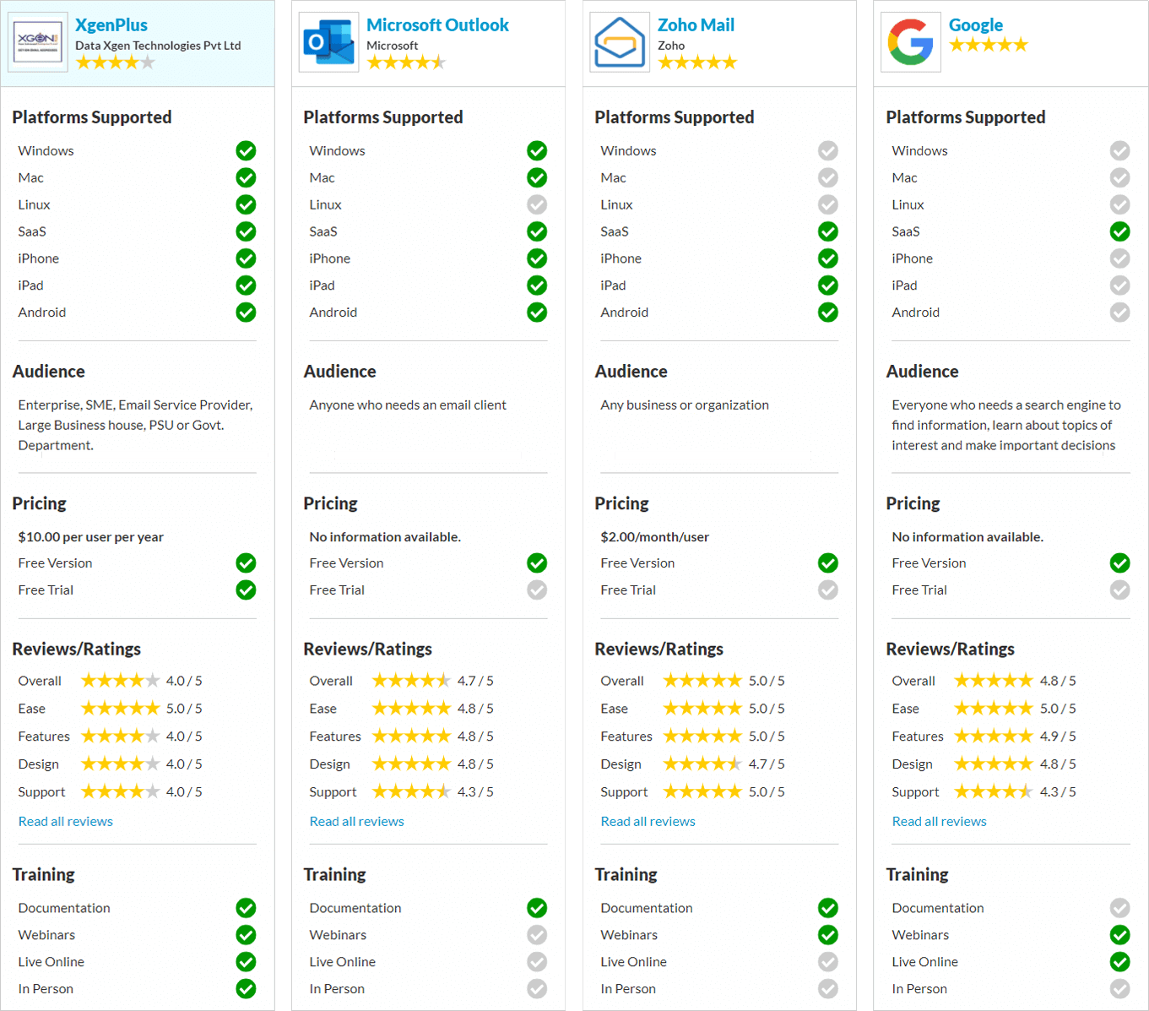This screenshot has height=1011, width=1149.
Task: Click the Documentation checkmark under XgenPlus Training
Action: tap(246, 908)
